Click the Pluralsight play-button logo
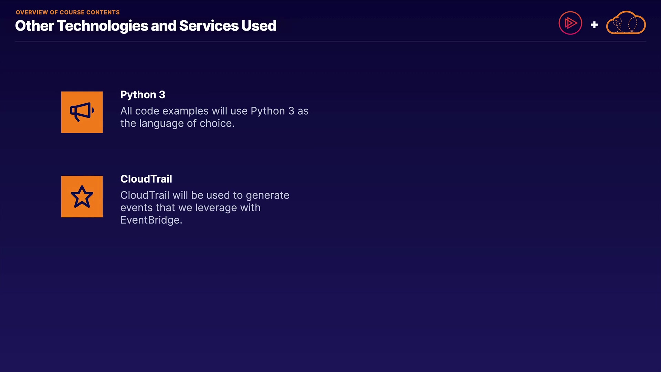The image size is (661, 372). (570, 23)
